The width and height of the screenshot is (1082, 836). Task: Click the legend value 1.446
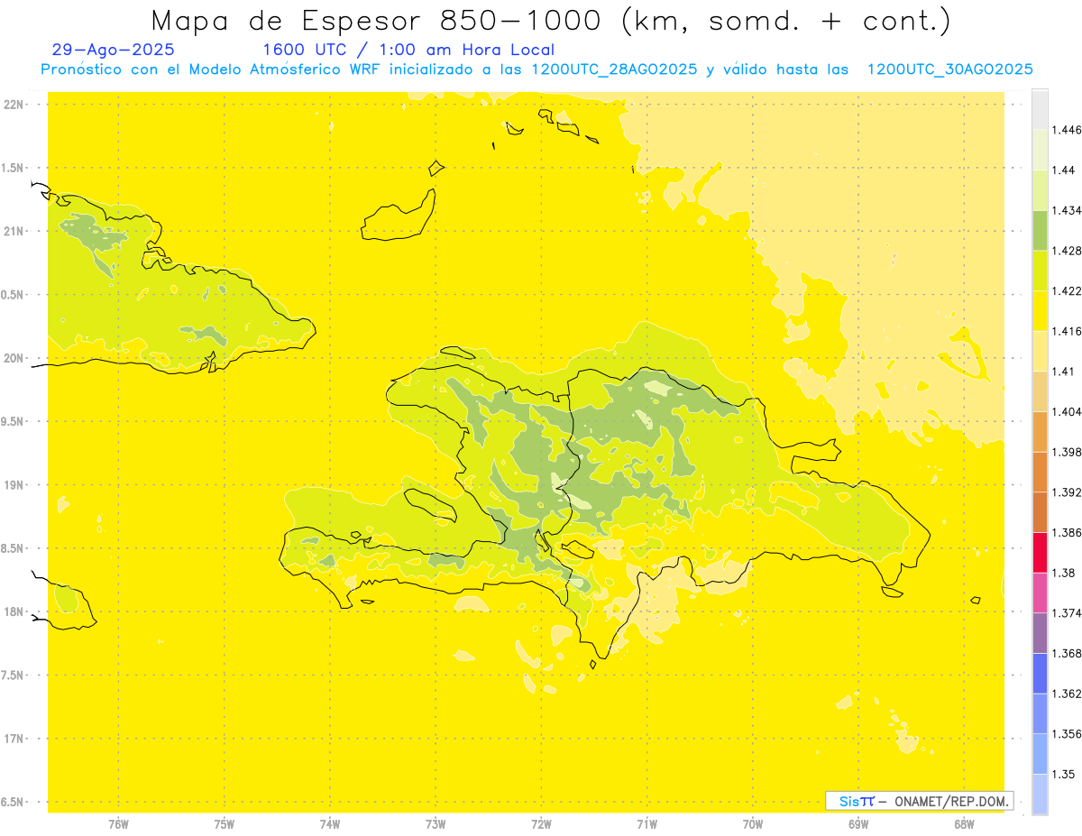(x=1068, y=130)
